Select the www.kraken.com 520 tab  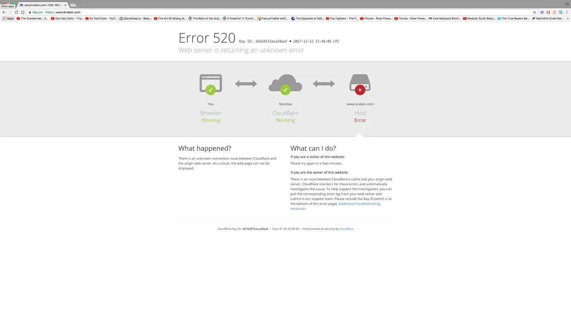click(43, 5)
